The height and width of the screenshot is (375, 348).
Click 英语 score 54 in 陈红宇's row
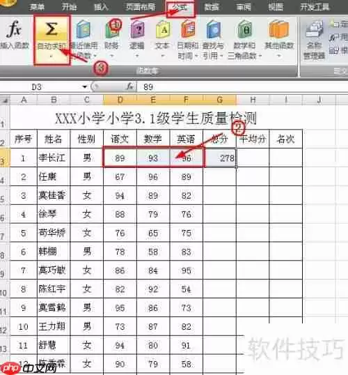(187, 289)
